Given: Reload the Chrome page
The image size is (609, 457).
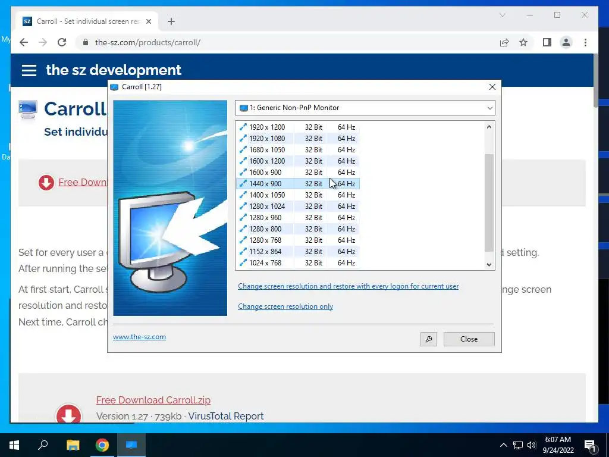Looking at the screenshot, I should [62, 42].
